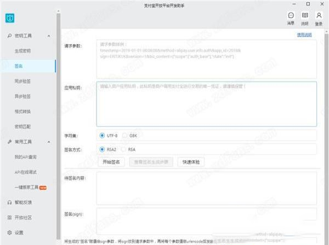Open the book-shaped documentation icon in the header
The height and width of the screenshot is (245, 329).
click(305, 15)
